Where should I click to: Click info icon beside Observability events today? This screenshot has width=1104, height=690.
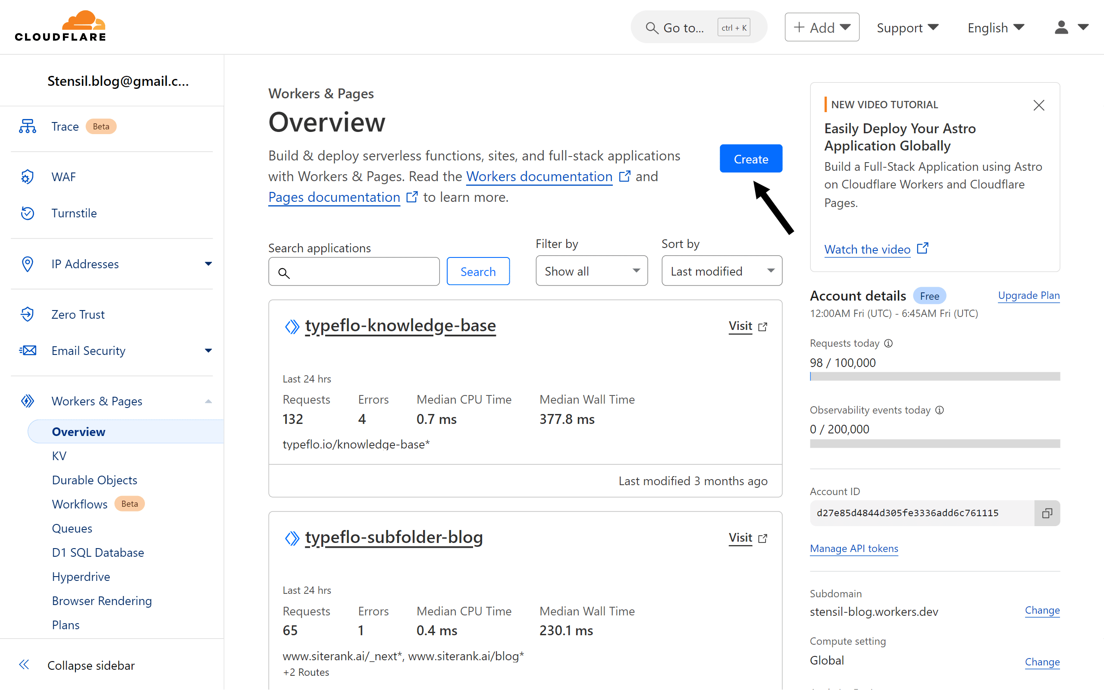click(x=939, y=410)
